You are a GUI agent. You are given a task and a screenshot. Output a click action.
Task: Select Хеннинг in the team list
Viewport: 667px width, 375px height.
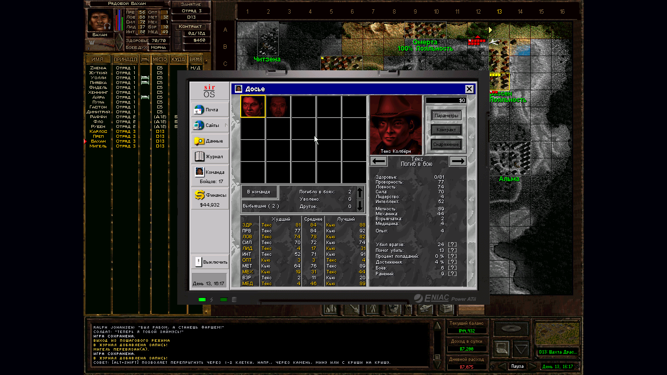99,92
